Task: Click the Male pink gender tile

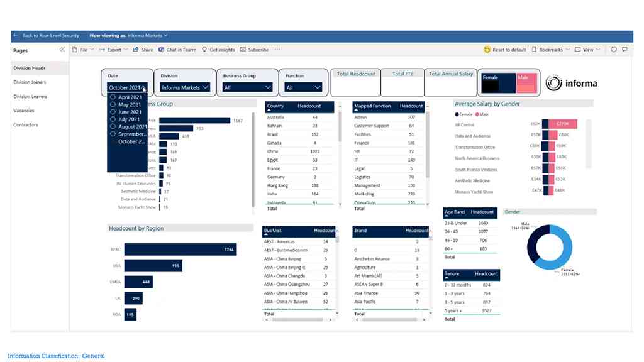Action: [526, 84]
